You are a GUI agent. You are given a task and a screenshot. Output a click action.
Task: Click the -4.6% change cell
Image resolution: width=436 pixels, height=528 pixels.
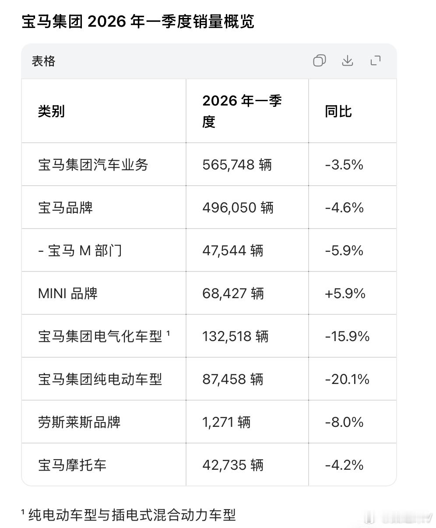pyautogui.click(x=344, y=208)
